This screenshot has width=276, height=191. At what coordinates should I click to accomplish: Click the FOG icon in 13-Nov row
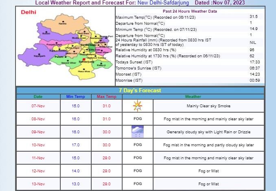point(138,184)
